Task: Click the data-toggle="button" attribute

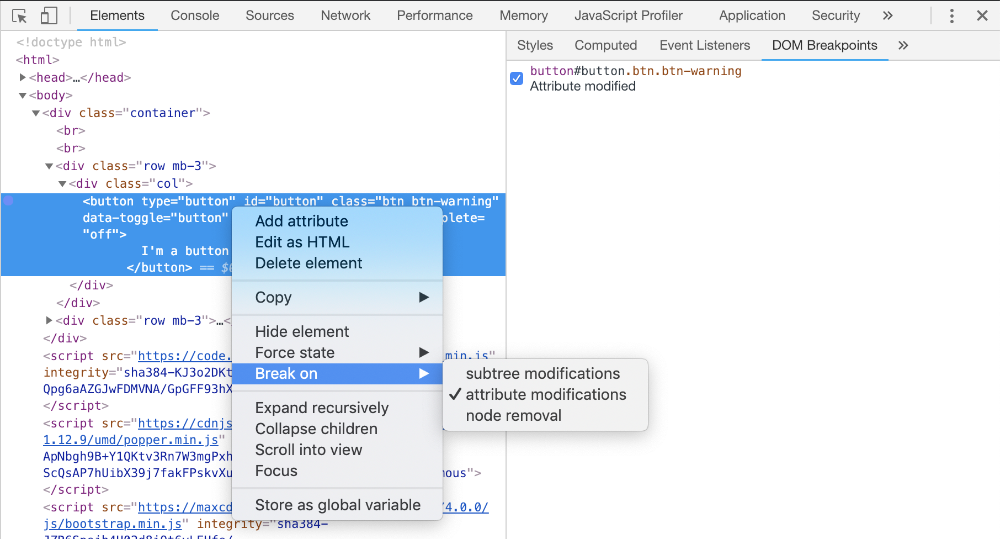Action: 156,218
